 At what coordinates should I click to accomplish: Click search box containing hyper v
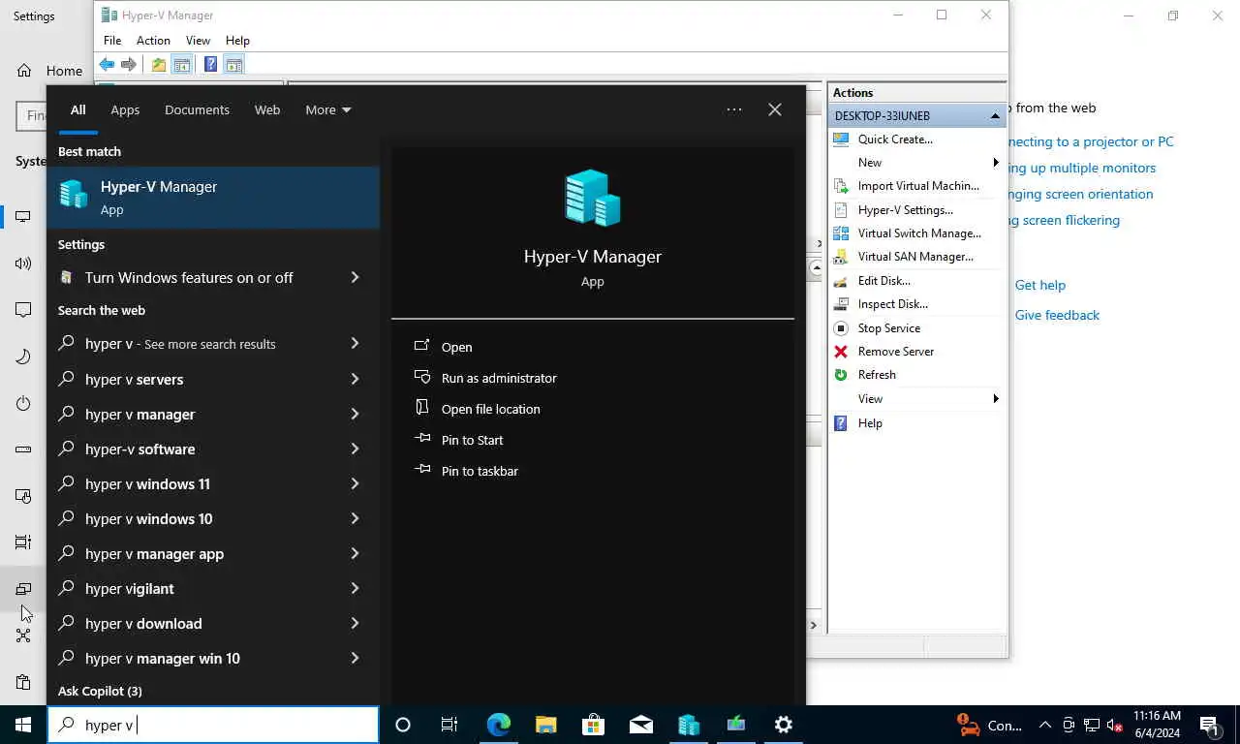[213, 725]
